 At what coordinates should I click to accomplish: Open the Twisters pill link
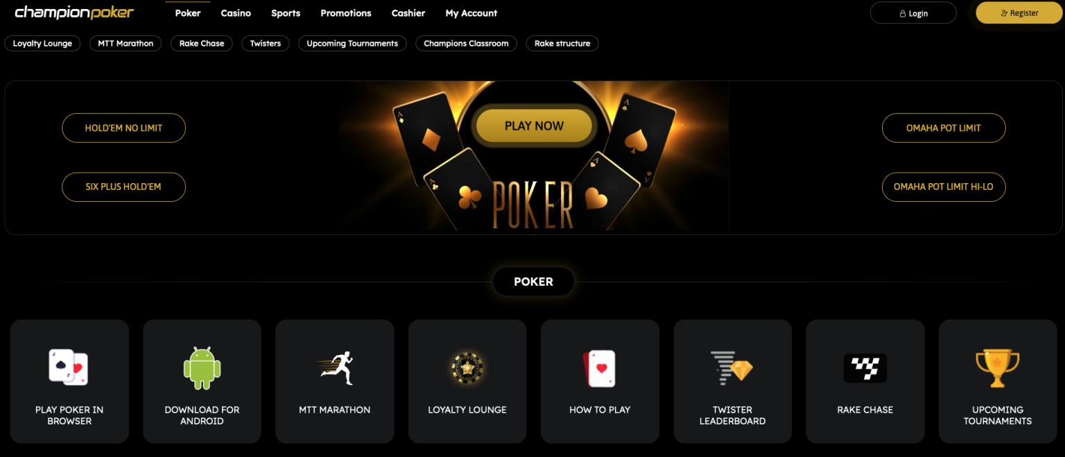(266, 43)
